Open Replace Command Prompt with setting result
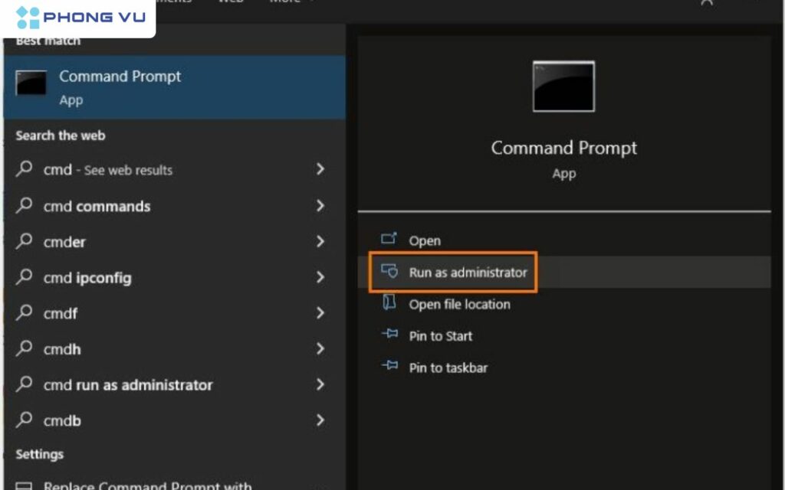This screenshot has width=785, height=490. 147,485
